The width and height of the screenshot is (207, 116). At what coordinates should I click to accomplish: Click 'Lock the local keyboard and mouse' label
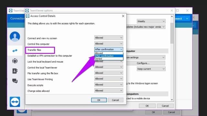coord(45,62)
